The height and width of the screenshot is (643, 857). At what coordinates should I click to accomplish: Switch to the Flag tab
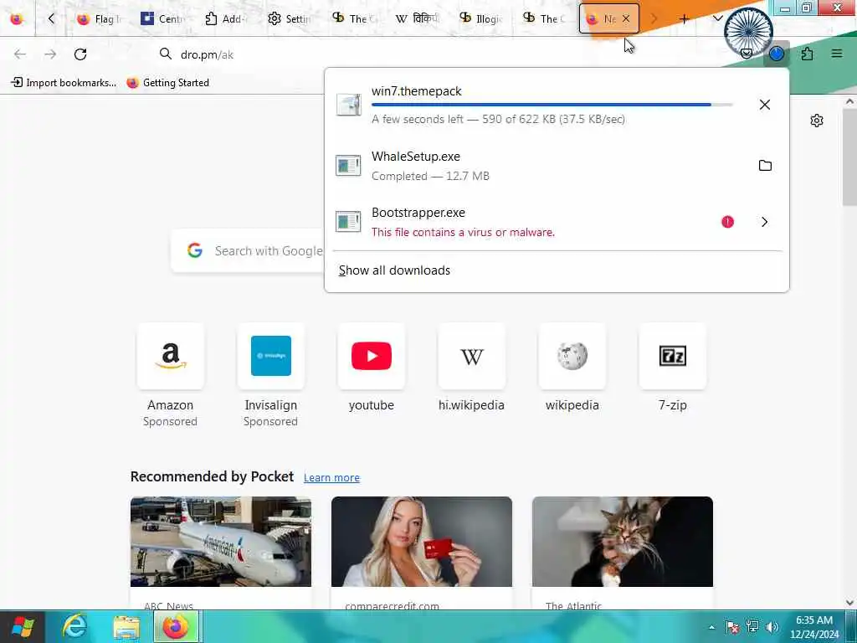(99, 19)
